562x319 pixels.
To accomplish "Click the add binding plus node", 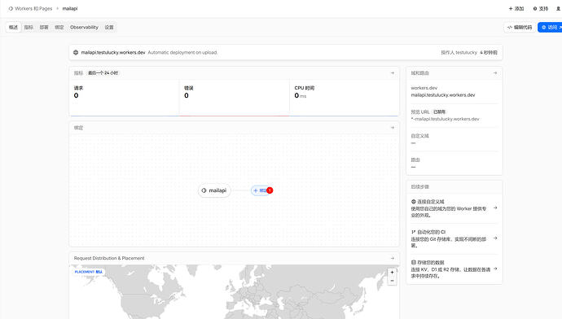I will pos(261,190).
